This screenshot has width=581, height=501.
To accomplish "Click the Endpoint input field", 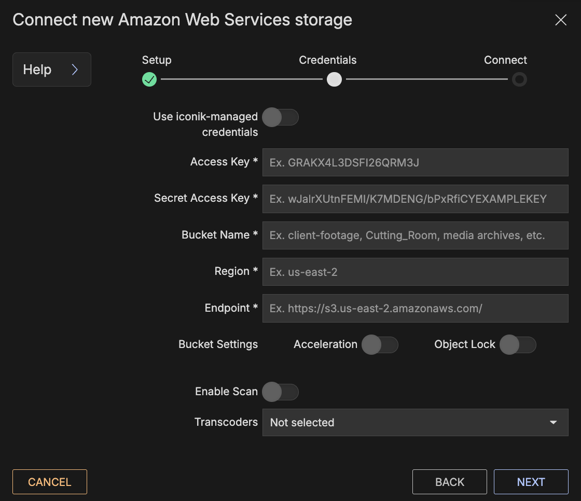I will (415, 309).
